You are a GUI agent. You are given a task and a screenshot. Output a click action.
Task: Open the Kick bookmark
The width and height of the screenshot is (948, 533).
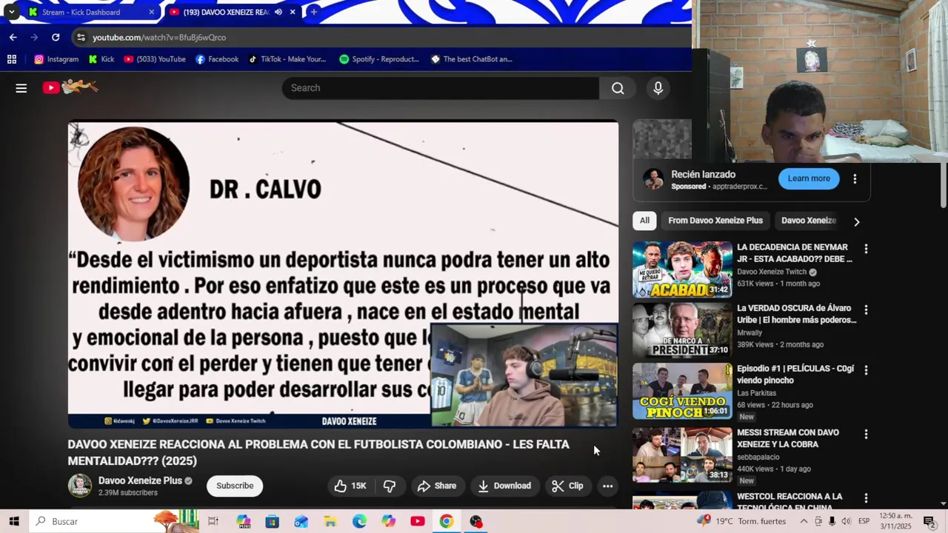pyautogui.click(x=101, y=59)
